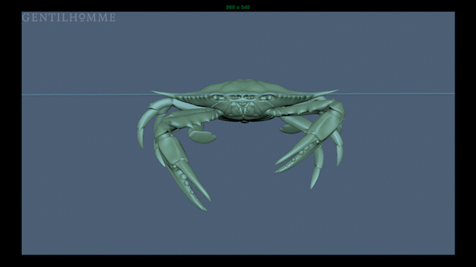Click the 960 x 540 resolution label
Screen dimensions: 476x267
pyautogui.click(x=238, y=7)
